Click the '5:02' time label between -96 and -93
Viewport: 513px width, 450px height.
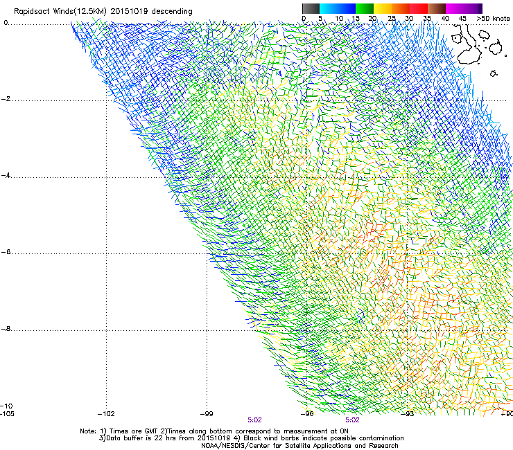coord(352,420)
